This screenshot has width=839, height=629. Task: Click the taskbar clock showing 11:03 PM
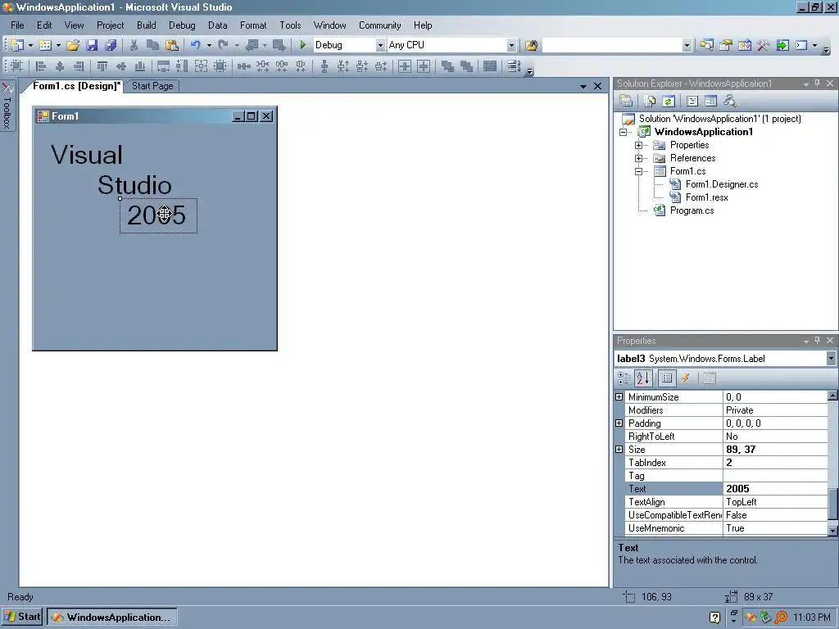click(812, 618)
